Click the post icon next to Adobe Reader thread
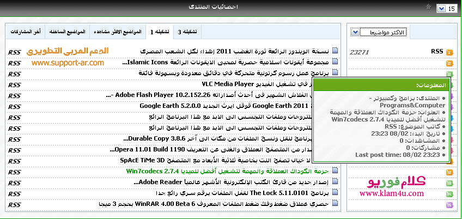462x219 pixels. (x=335, y=182)
